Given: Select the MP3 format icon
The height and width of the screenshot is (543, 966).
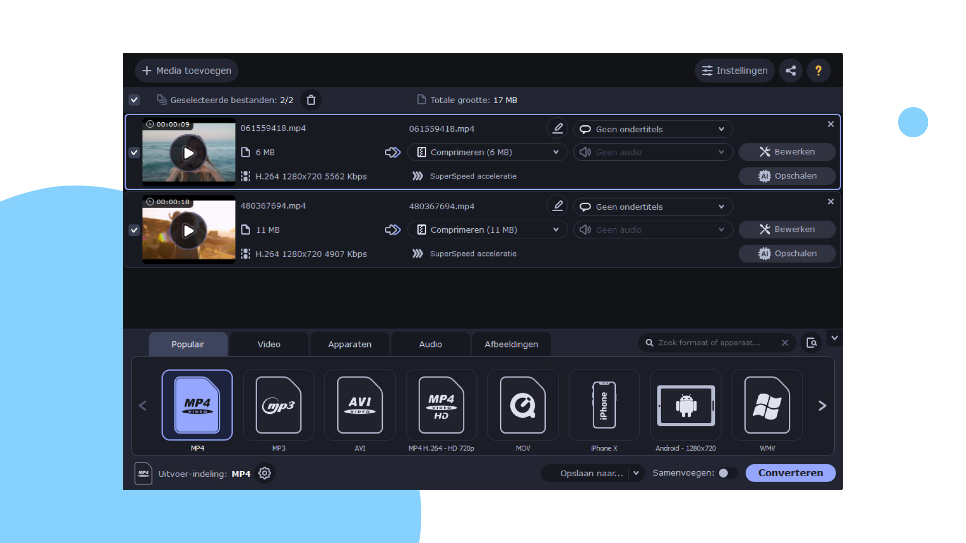Looking at the screenshot, I should click(278, 405).
